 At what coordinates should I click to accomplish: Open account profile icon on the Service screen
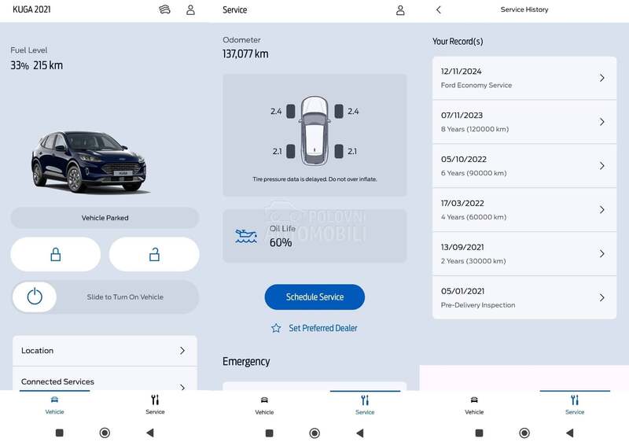click(x=400, y=10)
